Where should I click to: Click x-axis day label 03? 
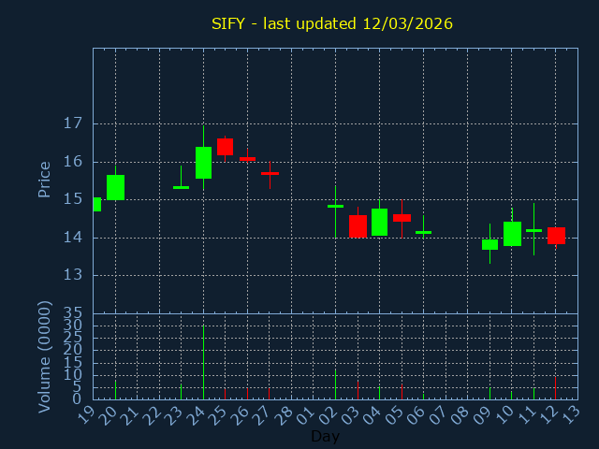(349, 415)
